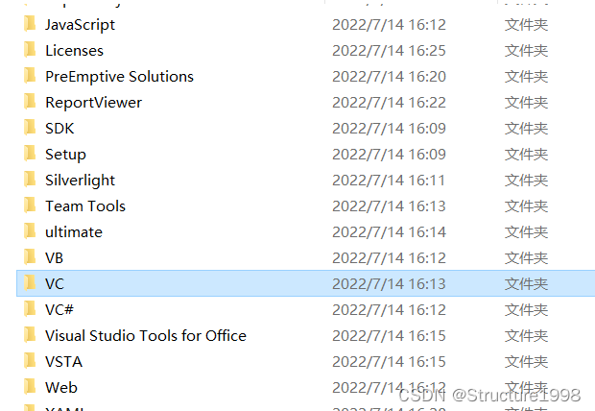Click the VB folder icon
The width and height of the screenshot is (595, 411).
tap(30, 257)
